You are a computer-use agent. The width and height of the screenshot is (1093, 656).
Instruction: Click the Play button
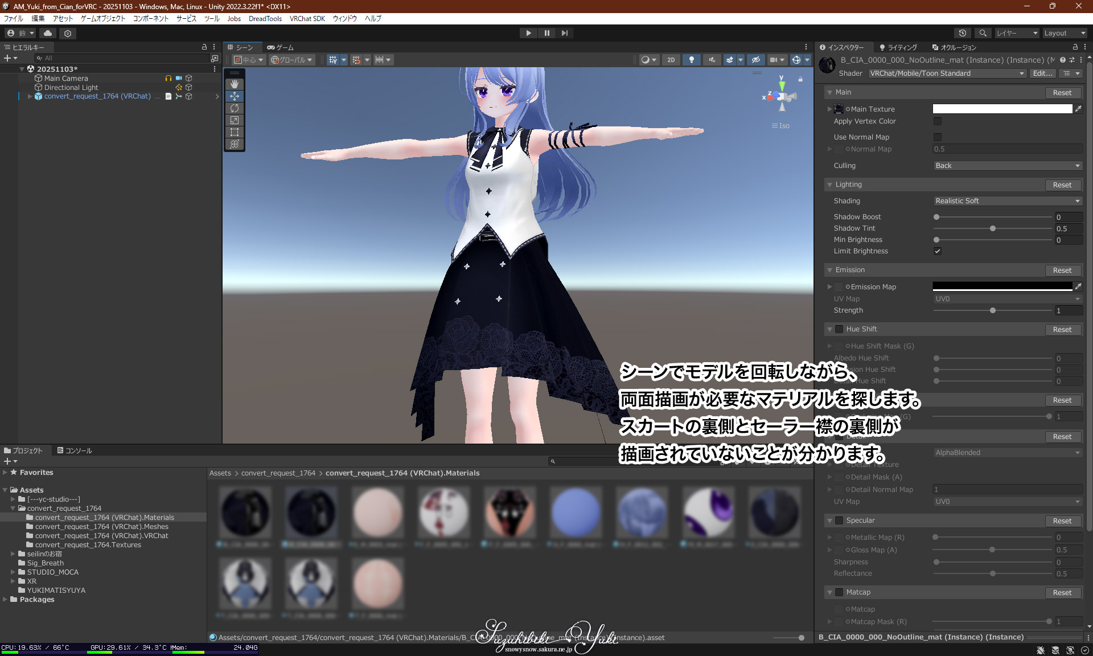pyautogui.click(x=528, y=33)
